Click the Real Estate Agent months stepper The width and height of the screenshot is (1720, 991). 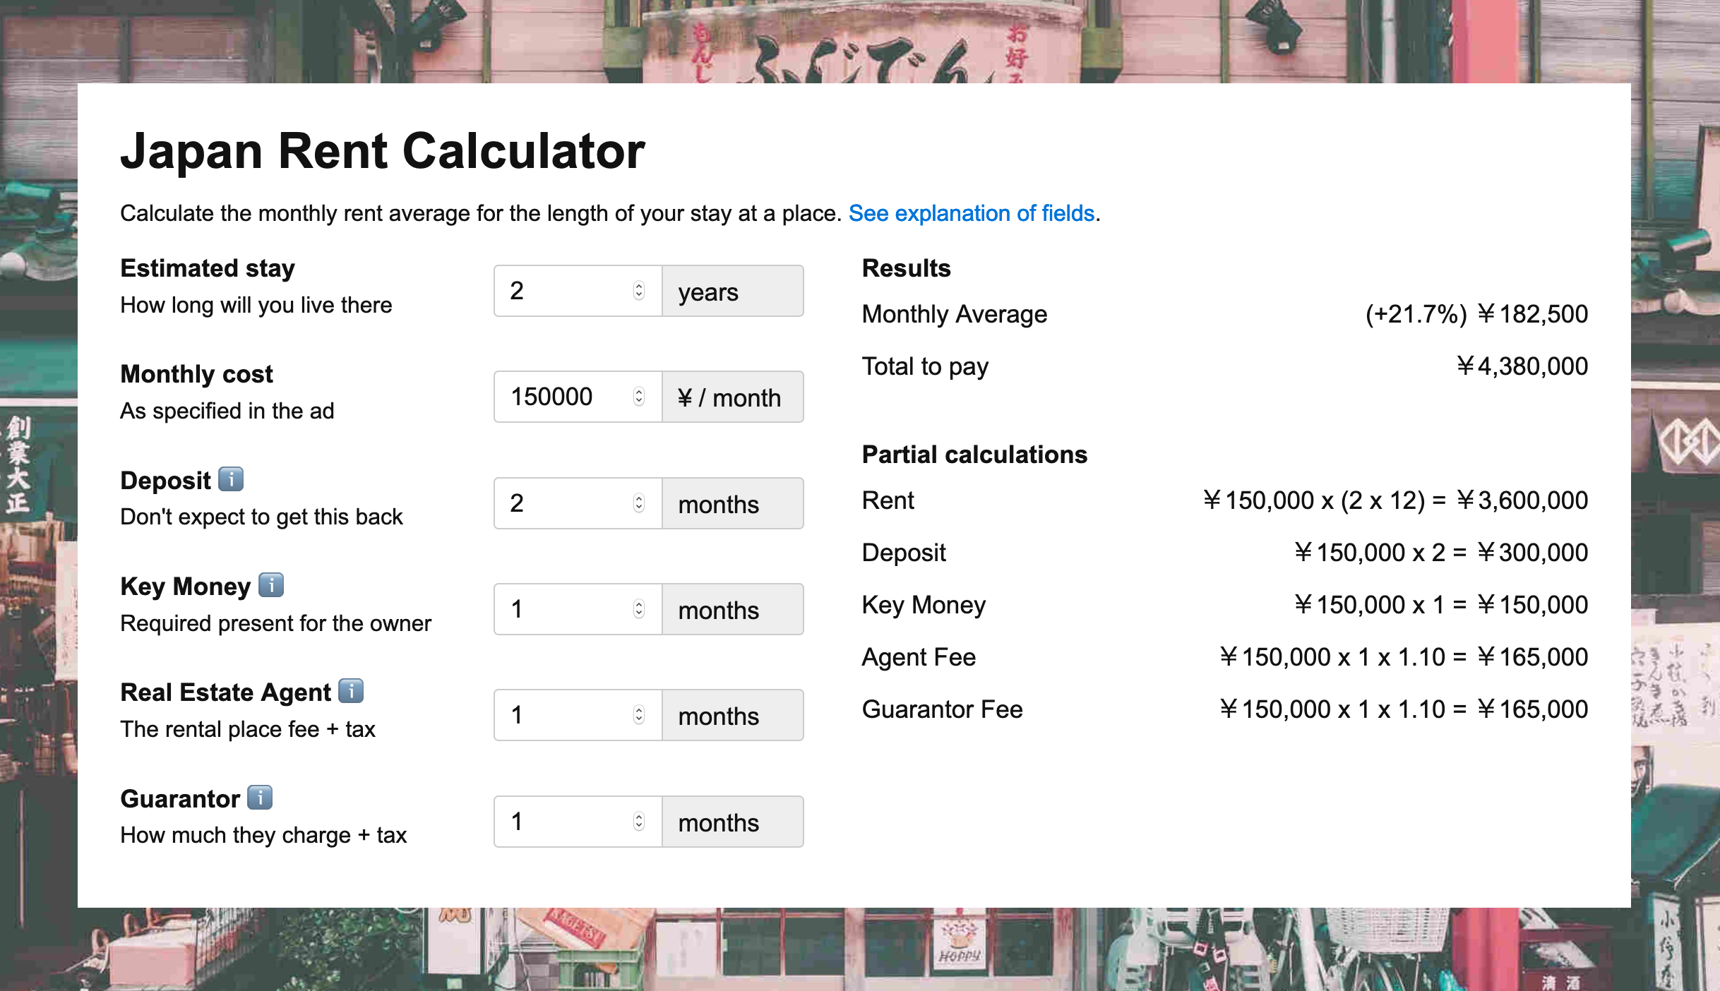click(638, 715)
